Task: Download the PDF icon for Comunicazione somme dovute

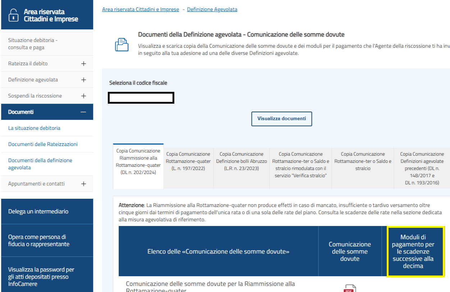Action: click(349, 288)
